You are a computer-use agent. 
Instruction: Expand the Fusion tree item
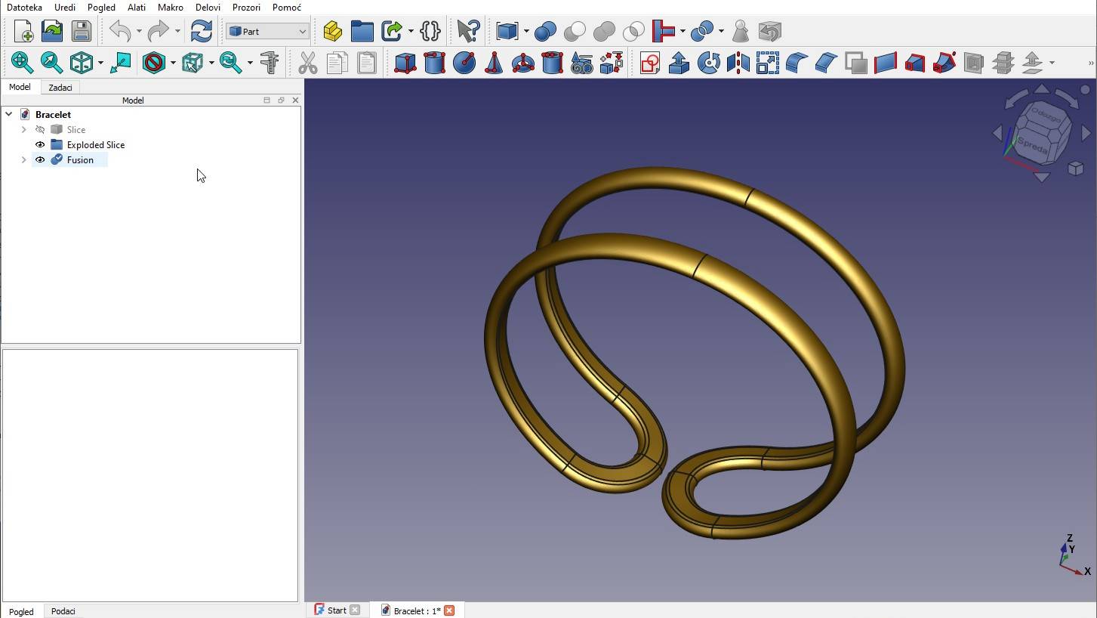[23, 160]
